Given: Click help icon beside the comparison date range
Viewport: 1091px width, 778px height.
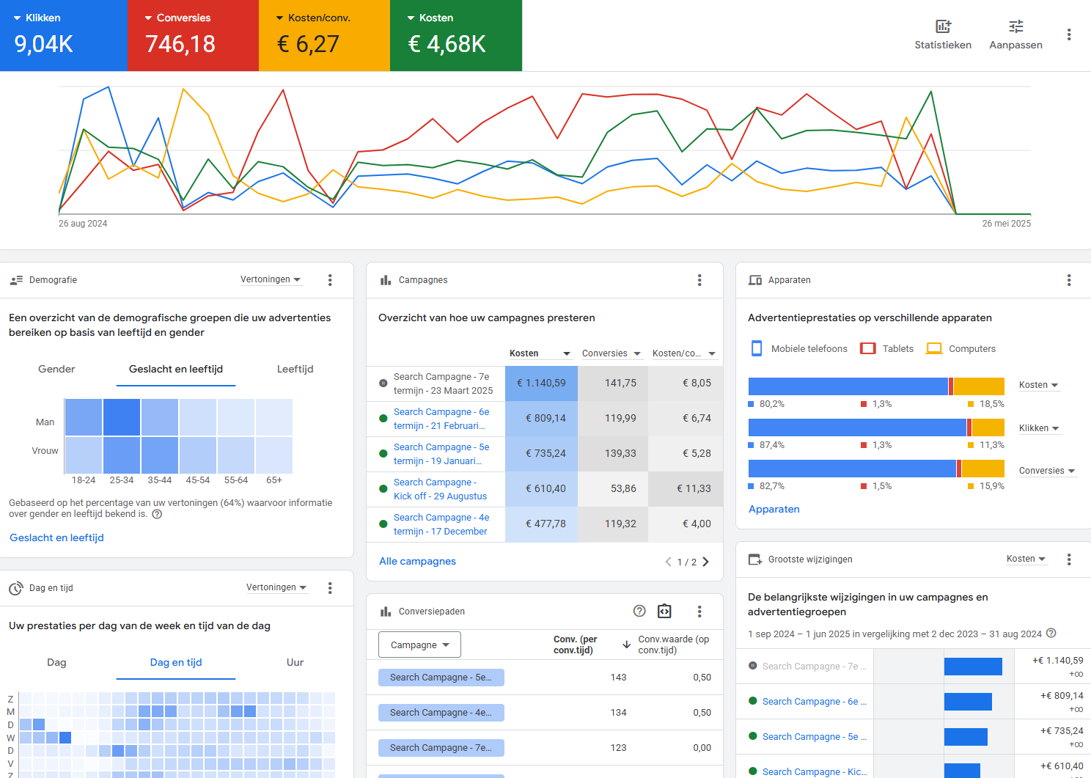Looking at the screenshot, I should click(x=1051, y=634).
